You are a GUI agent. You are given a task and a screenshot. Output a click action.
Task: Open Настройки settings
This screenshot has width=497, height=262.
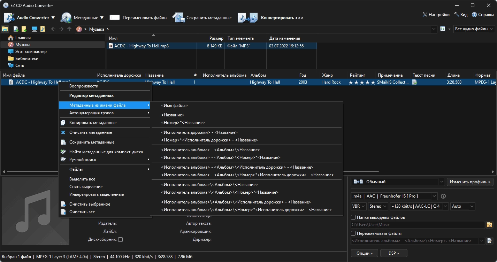click(x=436, y=15)
